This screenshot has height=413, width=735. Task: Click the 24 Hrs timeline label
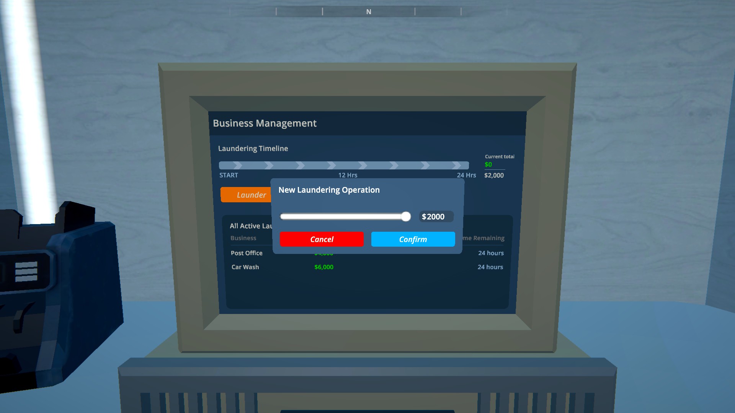coord(466,175)
